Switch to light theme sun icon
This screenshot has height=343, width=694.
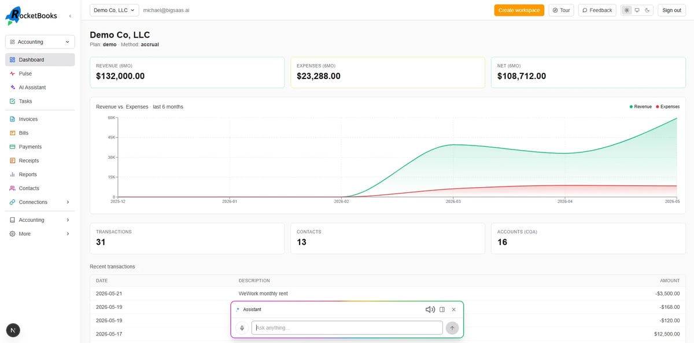pos(626,10)
